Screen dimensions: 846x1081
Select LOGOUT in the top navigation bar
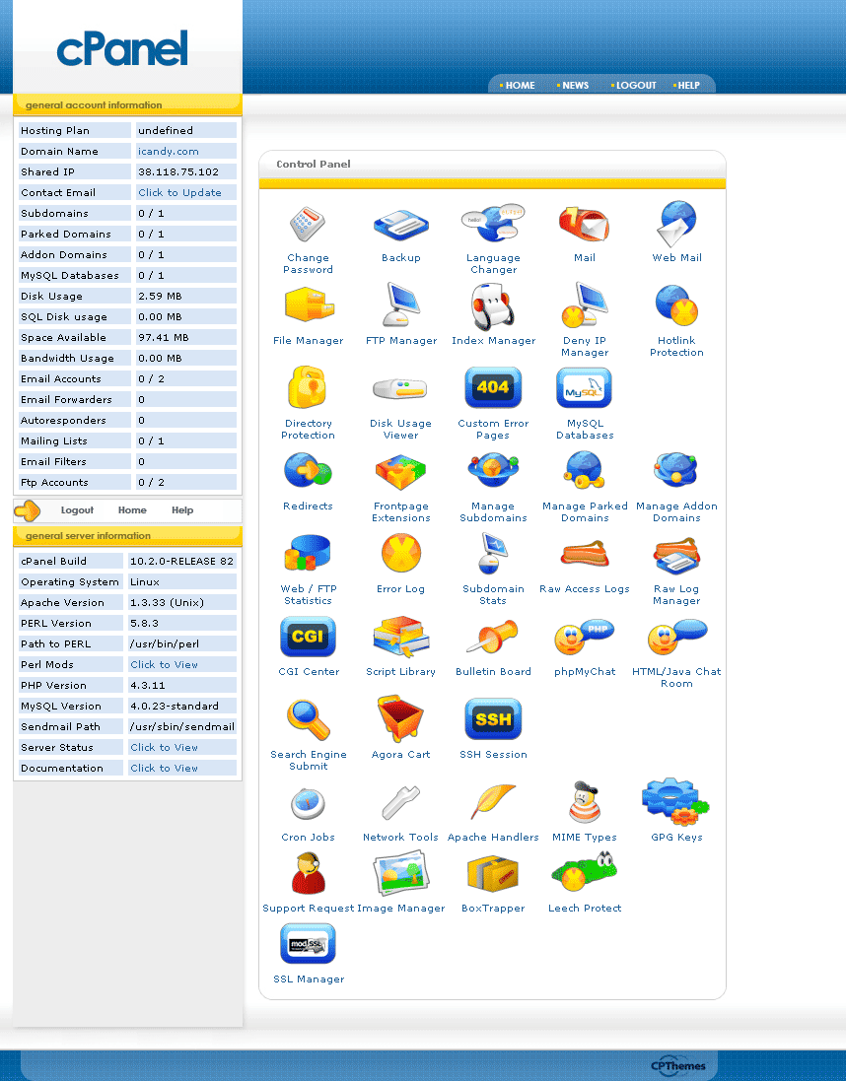point(636,86)
